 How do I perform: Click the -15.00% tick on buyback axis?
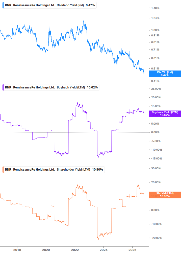[157, 158]
